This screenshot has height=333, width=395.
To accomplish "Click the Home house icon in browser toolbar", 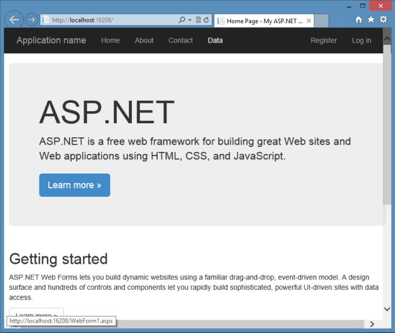I will [359, 19].
